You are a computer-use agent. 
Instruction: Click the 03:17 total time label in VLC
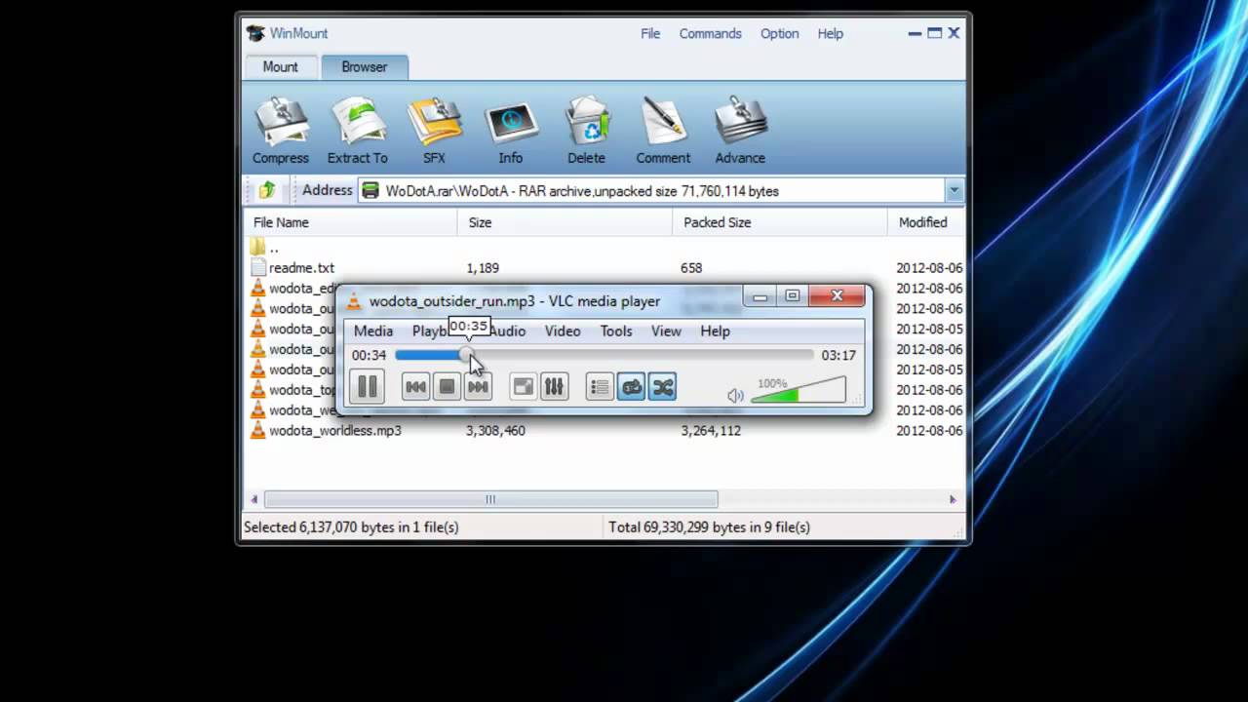838,355
